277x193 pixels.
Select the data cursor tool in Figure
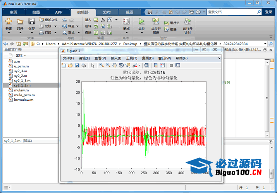pyautogui.click(x=128, y=66)
